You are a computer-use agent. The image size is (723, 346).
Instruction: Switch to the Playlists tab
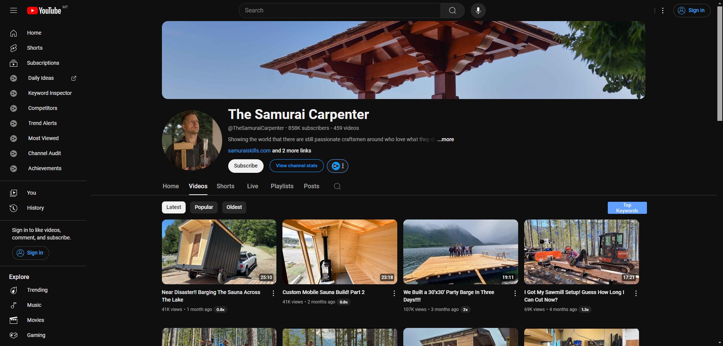pyautogui.click(x=282, y=186)
